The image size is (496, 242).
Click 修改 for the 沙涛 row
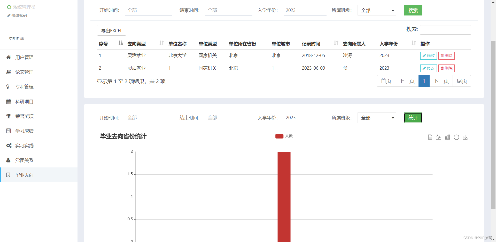click(x=428, y=56)
